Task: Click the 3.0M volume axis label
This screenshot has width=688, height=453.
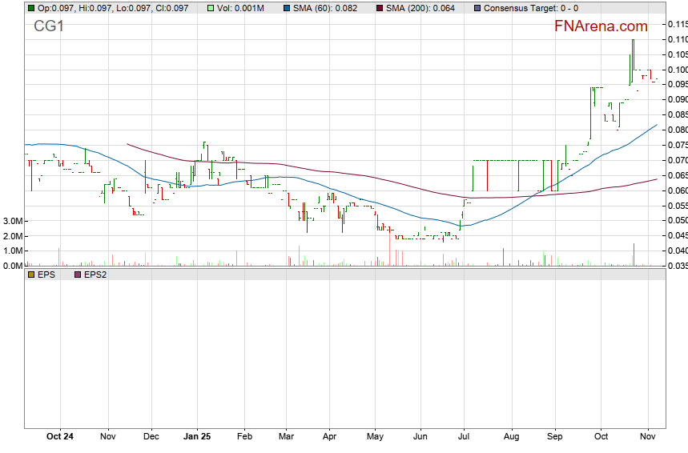Action: click(12, 221)
